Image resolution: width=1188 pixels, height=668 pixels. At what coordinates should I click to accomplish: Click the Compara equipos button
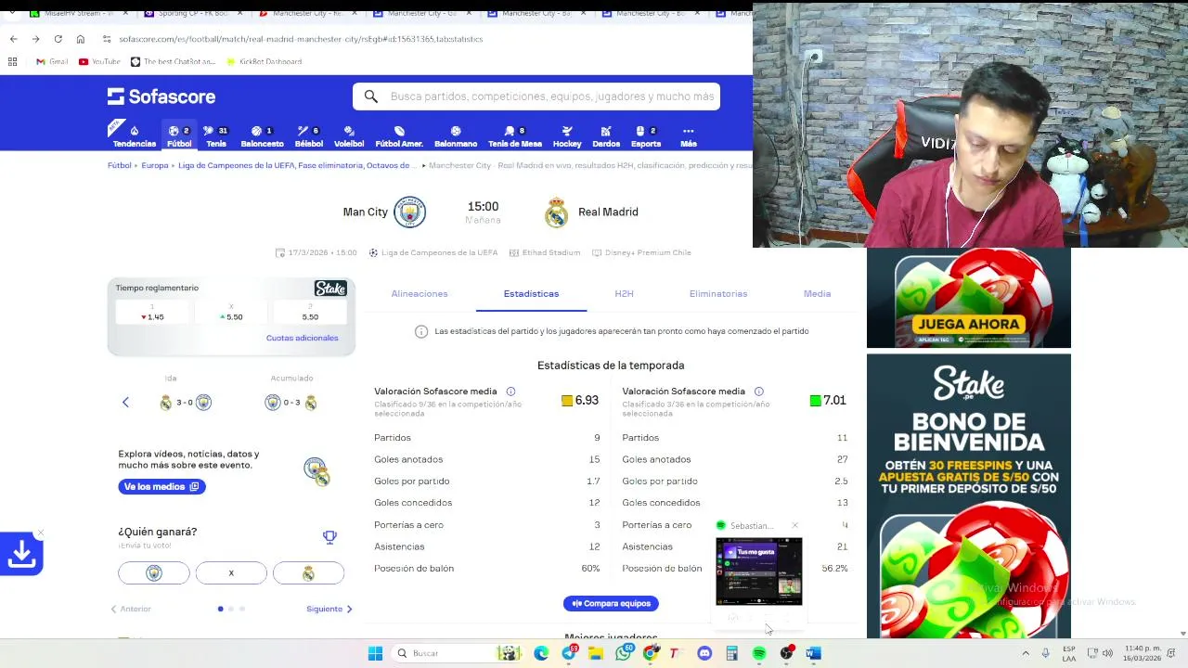(611, 603)
